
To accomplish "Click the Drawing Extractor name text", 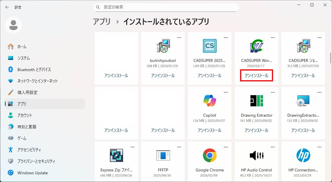I will [257, 115].
